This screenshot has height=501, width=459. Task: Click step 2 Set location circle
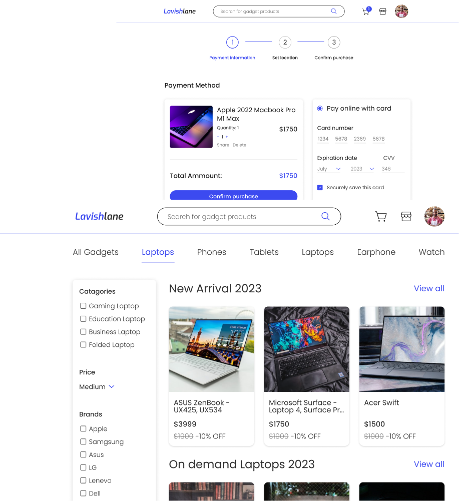[285, 43]
